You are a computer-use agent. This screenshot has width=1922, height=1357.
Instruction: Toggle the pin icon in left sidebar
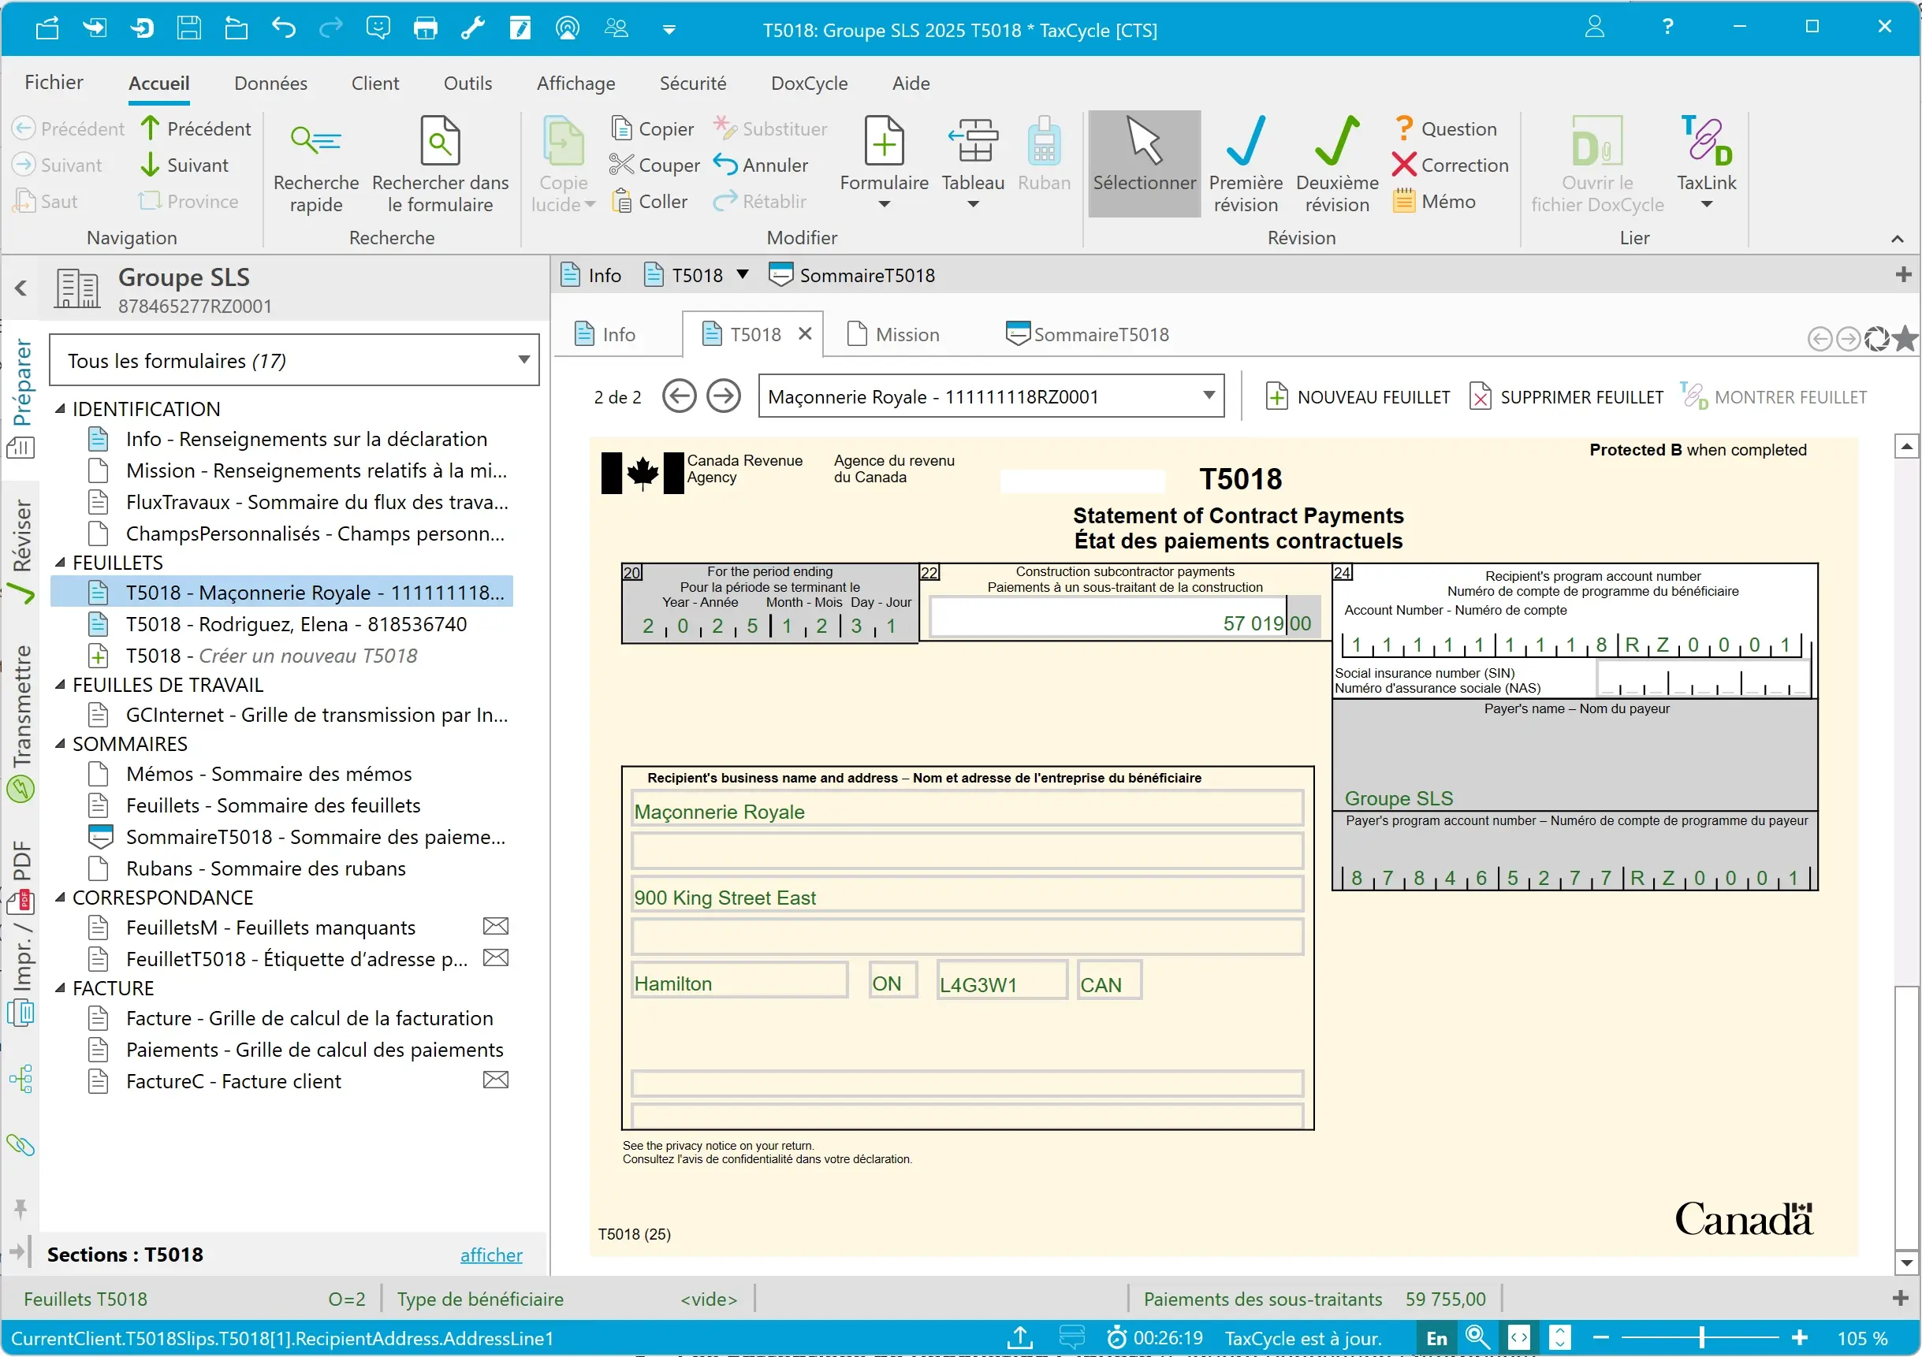(x=20, y=1209)
